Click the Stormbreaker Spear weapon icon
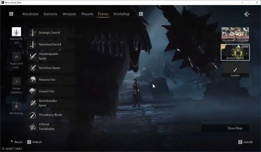 click(33, 103)
